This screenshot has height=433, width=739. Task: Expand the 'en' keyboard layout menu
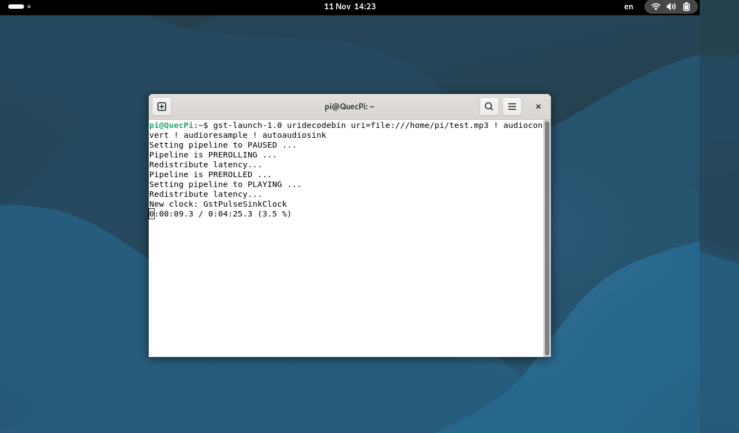pyautogui.click(x=629, y=7)
